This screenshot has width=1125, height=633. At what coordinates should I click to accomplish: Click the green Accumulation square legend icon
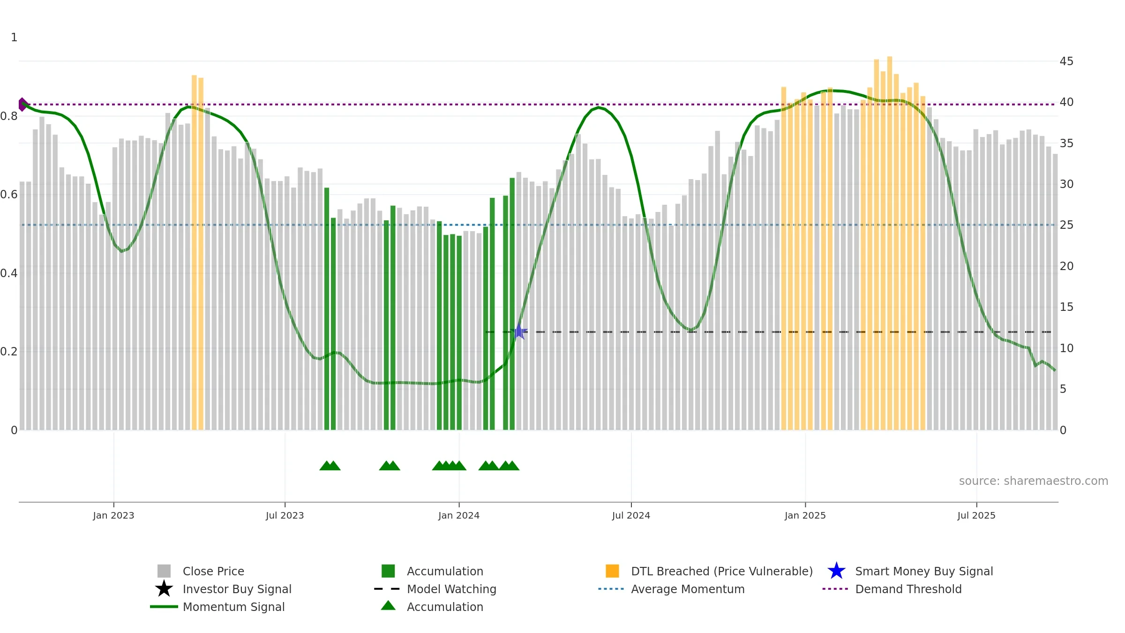tap(388, 571)
